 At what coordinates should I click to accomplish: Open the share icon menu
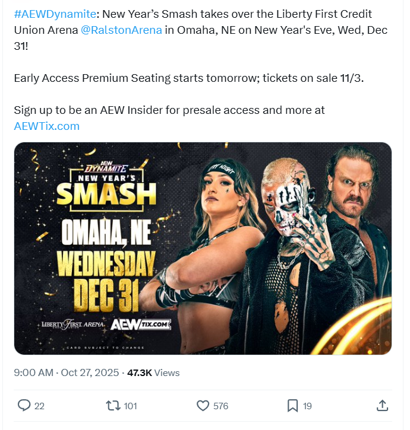(x=383, y=406)
